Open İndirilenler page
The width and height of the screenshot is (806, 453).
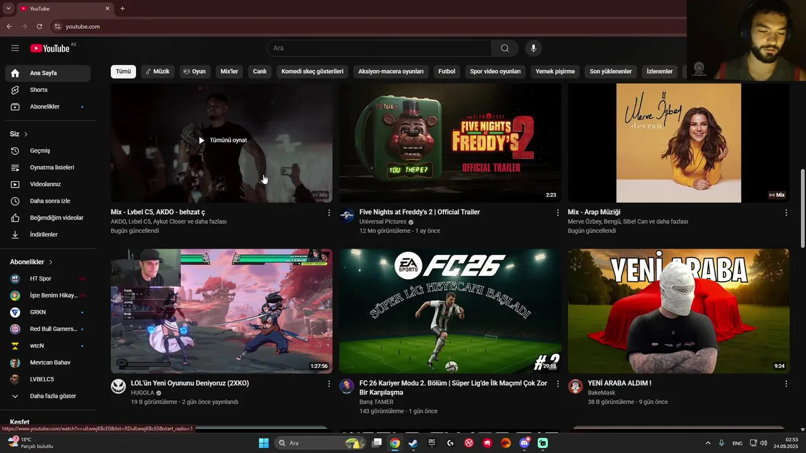tap(48, 235)
